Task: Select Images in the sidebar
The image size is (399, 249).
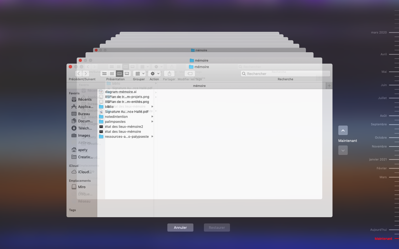Action: pos(84,136)
